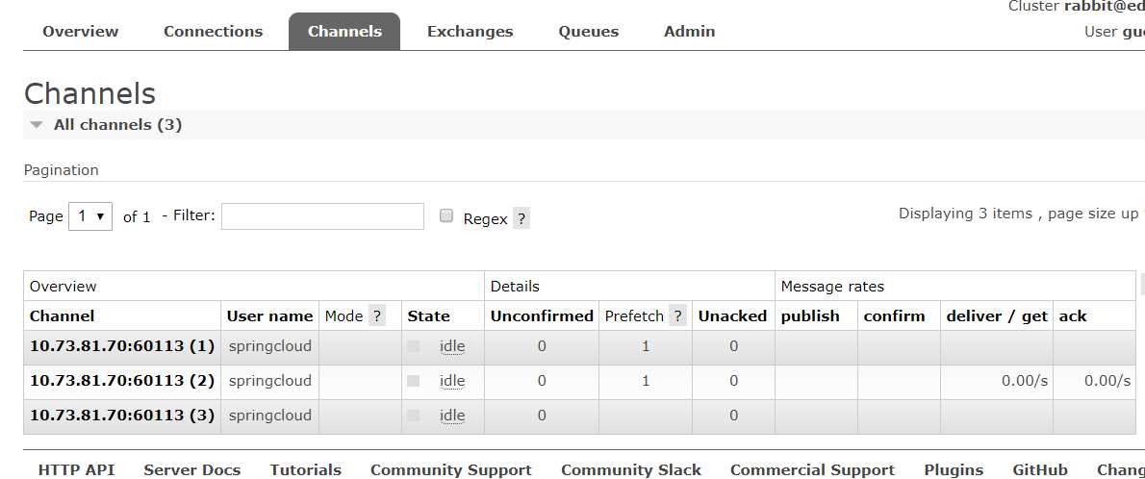The height and width of the screenshot is (479, 1145).
Task: Go to the Connections tab
Action: [213, 32]
